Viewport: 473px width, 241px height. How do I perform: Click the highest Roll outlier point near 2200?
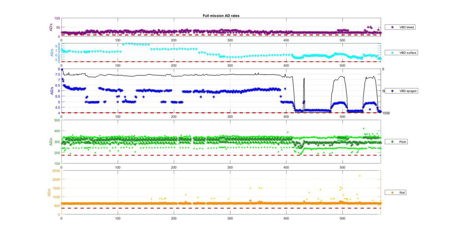coord(359,176)
